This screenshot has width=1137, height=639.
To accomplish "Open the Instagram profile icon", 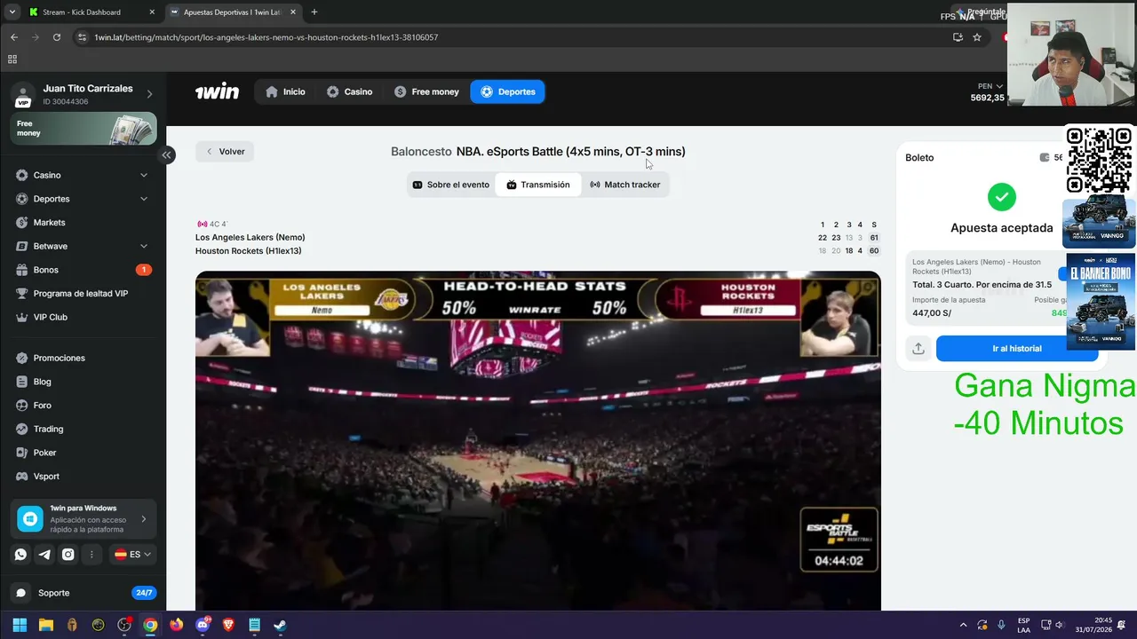I will [68, 555].
